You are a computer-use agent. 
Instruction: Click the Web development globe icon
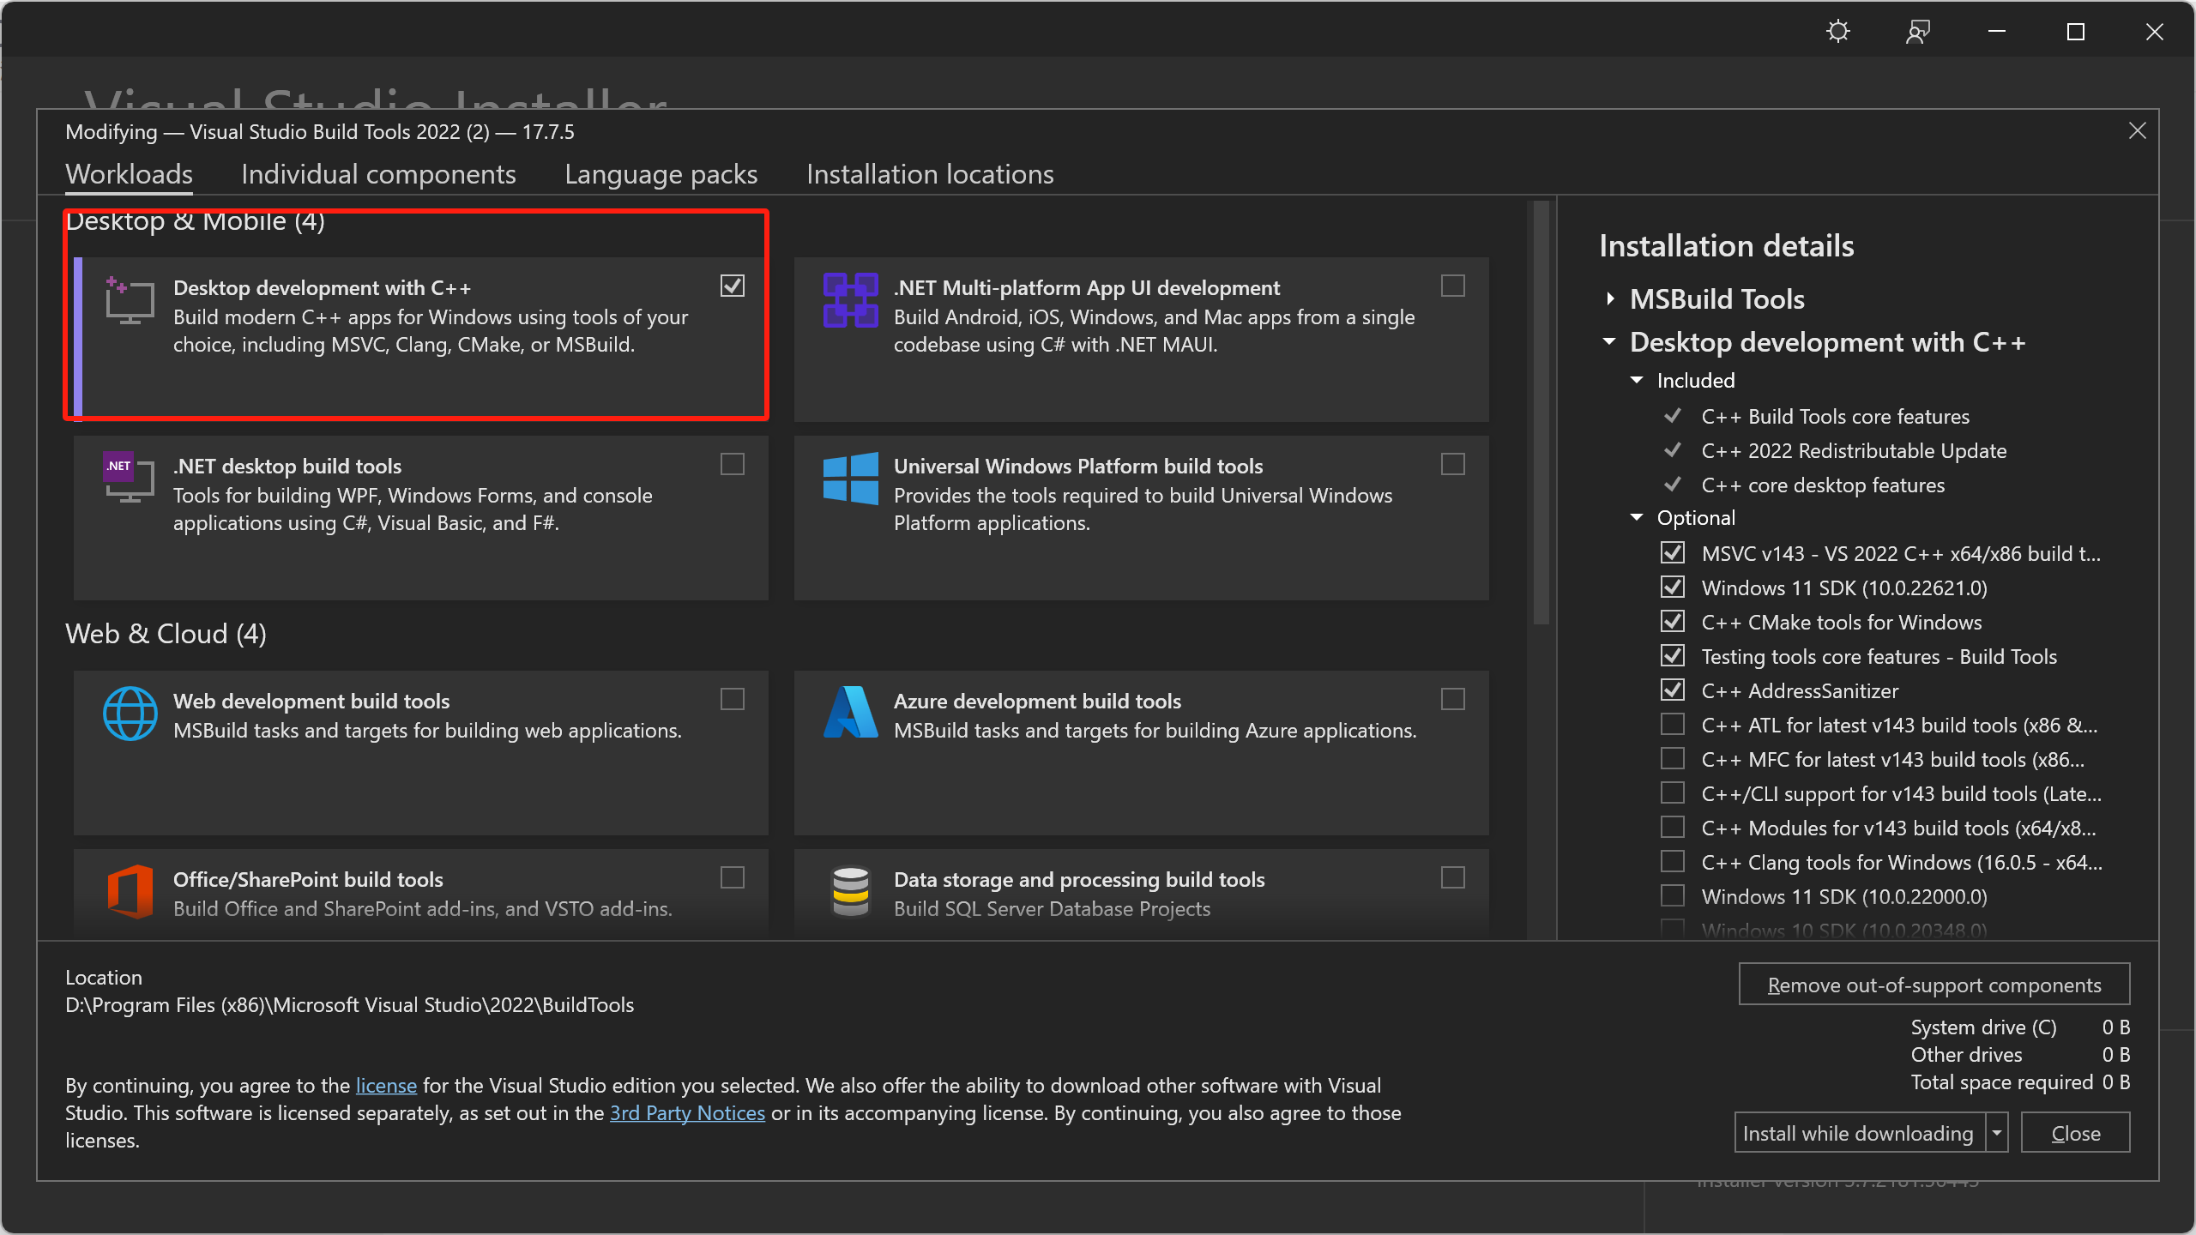coord(130,713)
